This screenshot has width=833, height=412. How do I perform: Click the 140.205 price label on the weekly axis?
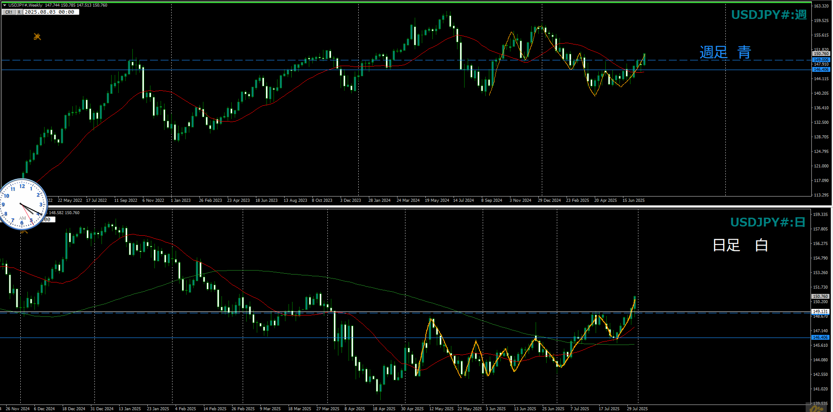pos(821,93)
